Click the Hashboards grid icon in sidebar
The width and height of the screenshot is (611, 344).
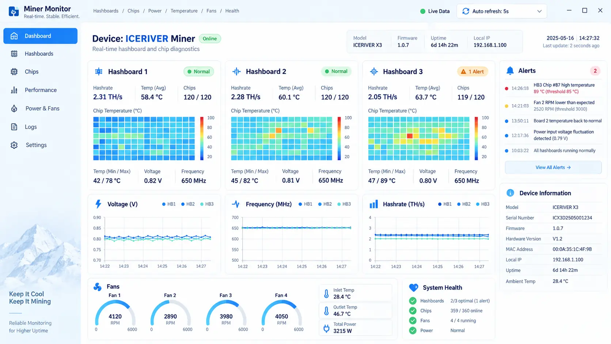(14, 54)
